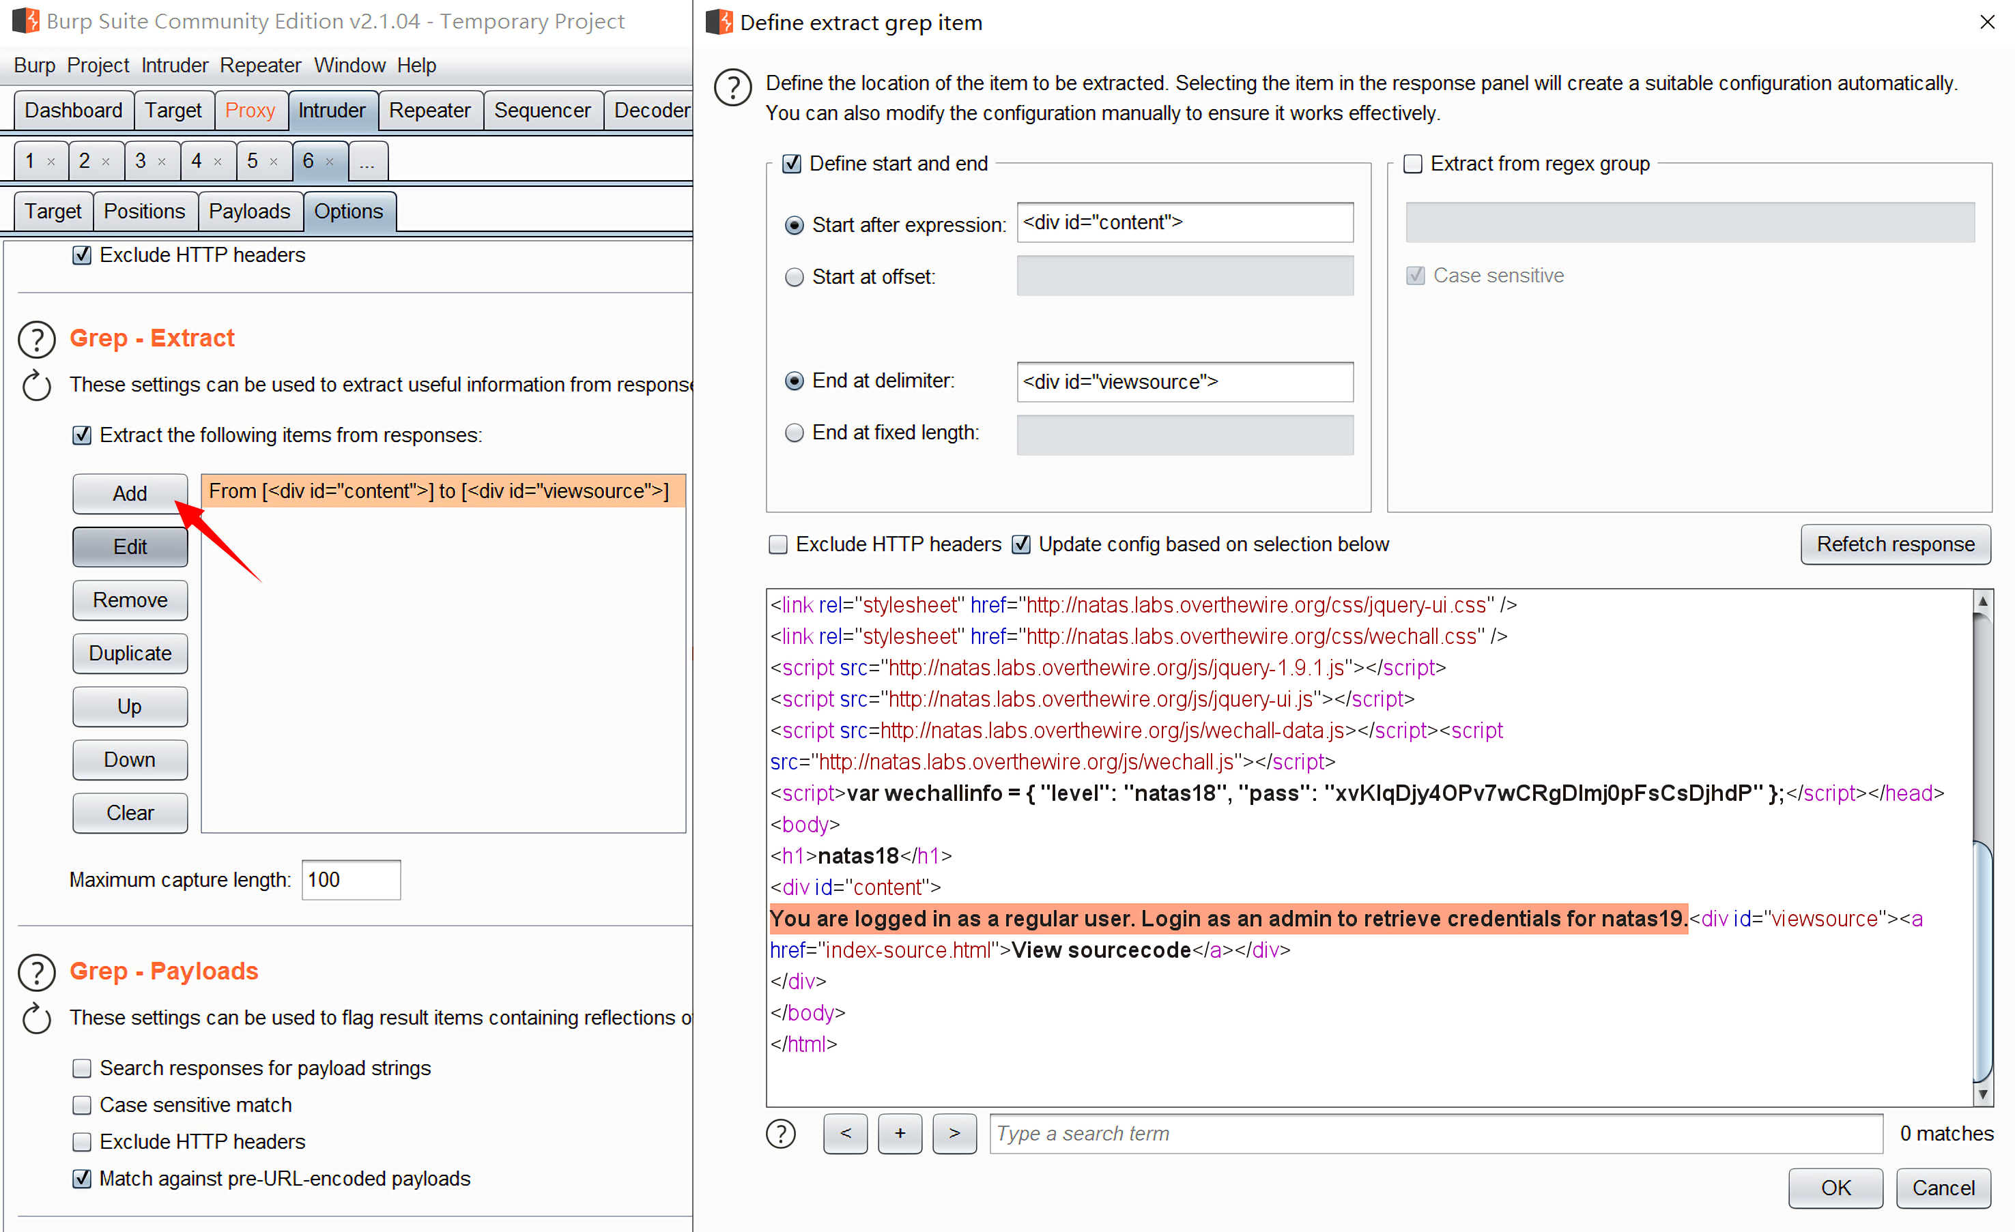Enable Case sensitive match checkbox
The image size is (2015, 1232).
tap(82, 1105)
